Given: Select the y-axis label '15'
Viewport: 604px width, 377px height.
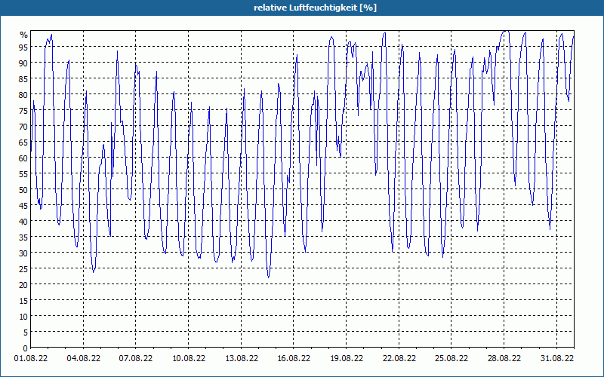Looking at the screenshot, I should [23, 301].
